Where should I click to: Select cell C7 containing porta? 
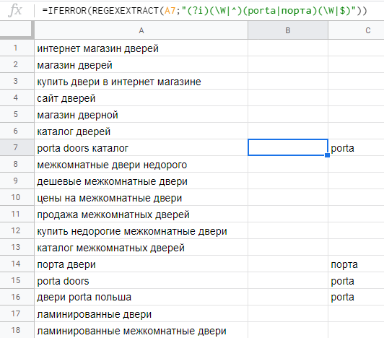pyautogui.click(x=356, y=147)
